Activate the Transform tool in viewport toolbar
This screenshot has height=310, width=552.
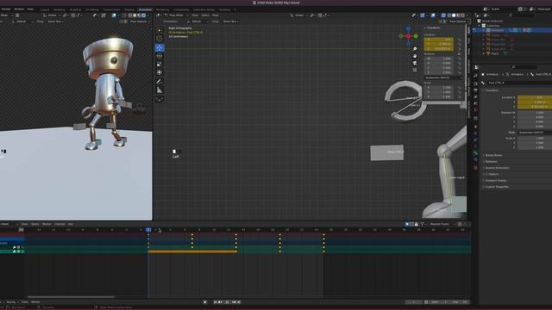pyautogui.click(x=160, y=72)
